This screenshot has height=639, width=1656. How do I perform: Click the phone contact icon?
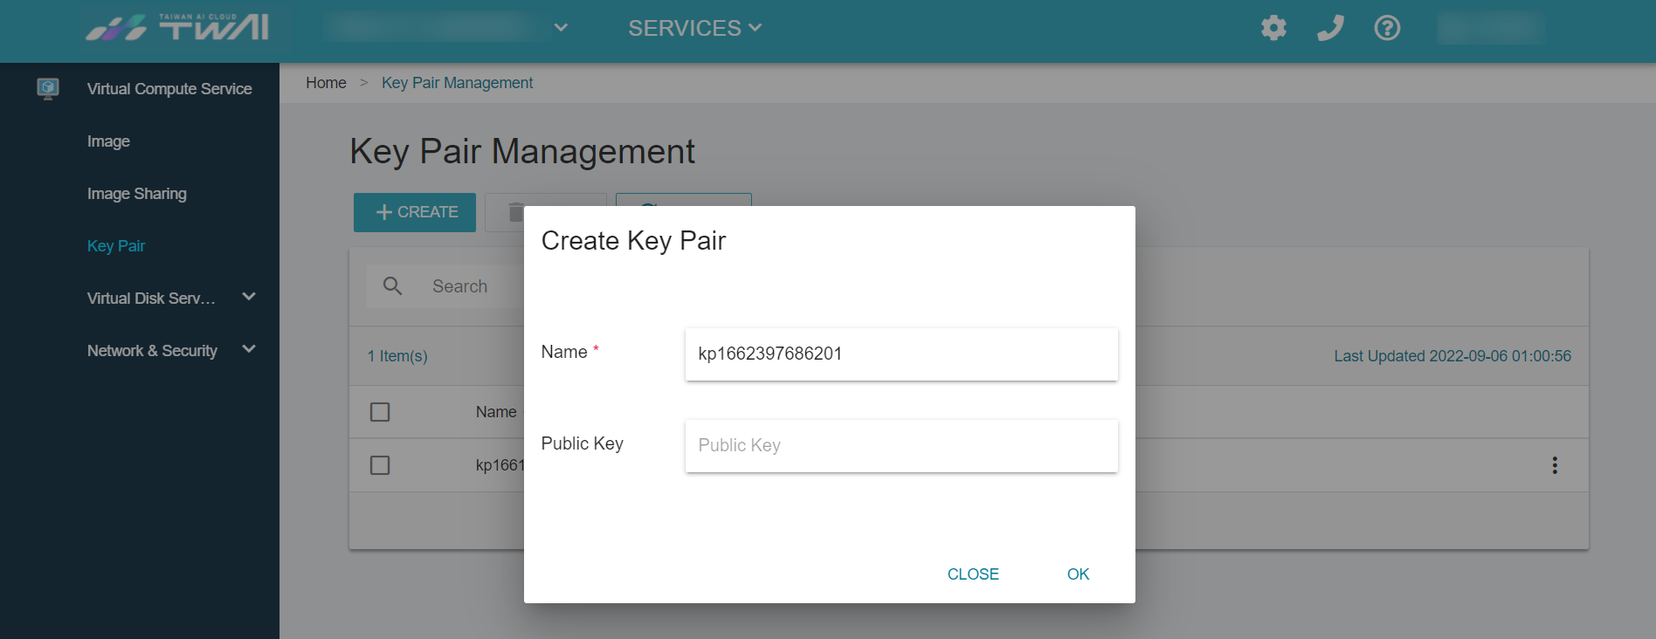click(1330, 28)
